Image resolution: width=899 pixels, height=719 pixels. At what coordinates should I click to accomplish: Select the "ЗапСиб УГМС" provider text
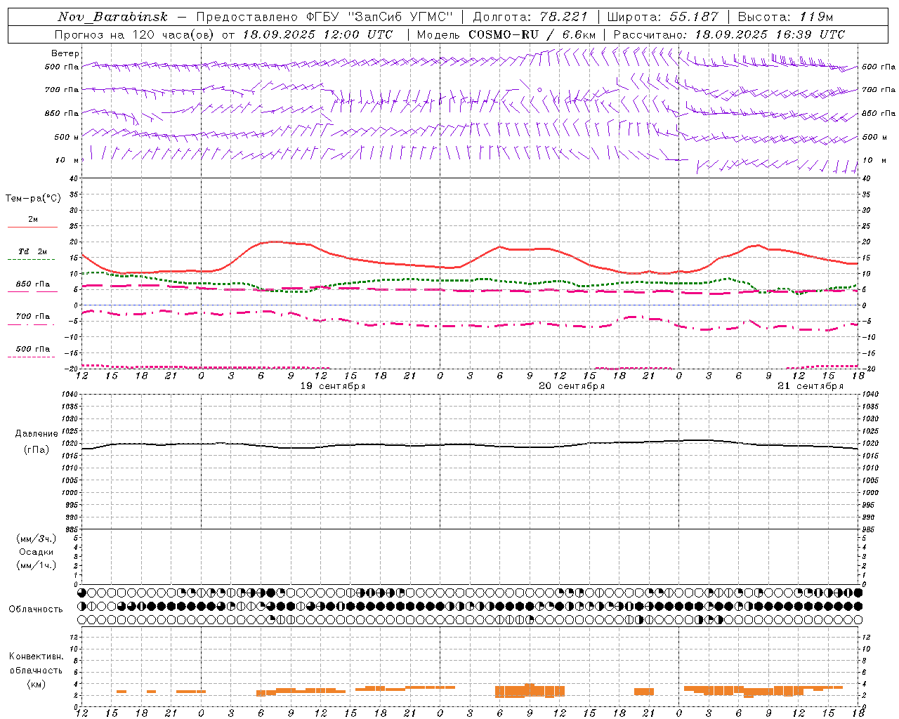point(400,17)
